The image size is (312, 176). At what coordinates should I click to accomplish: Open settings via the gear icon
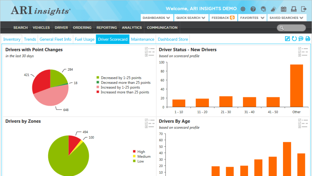click(x=243, y=9)
